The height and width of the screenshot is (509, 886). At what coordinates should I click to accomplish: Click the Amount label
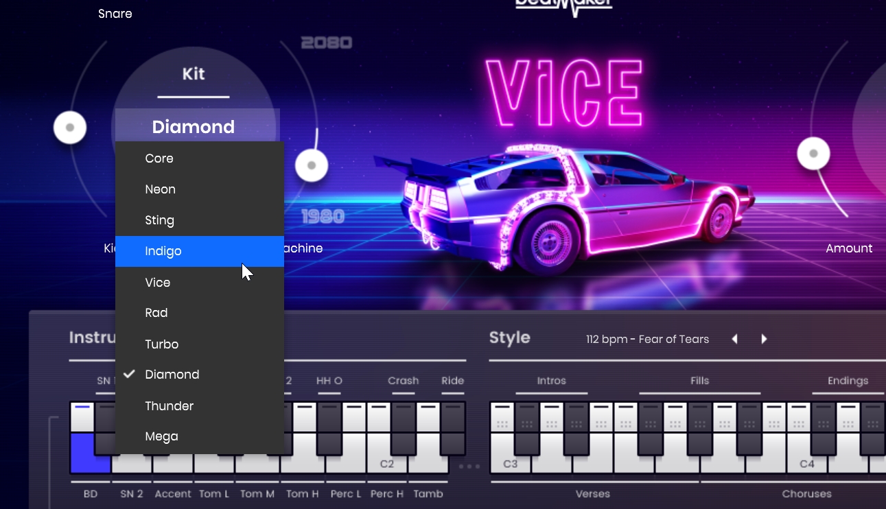pos(849,248)
